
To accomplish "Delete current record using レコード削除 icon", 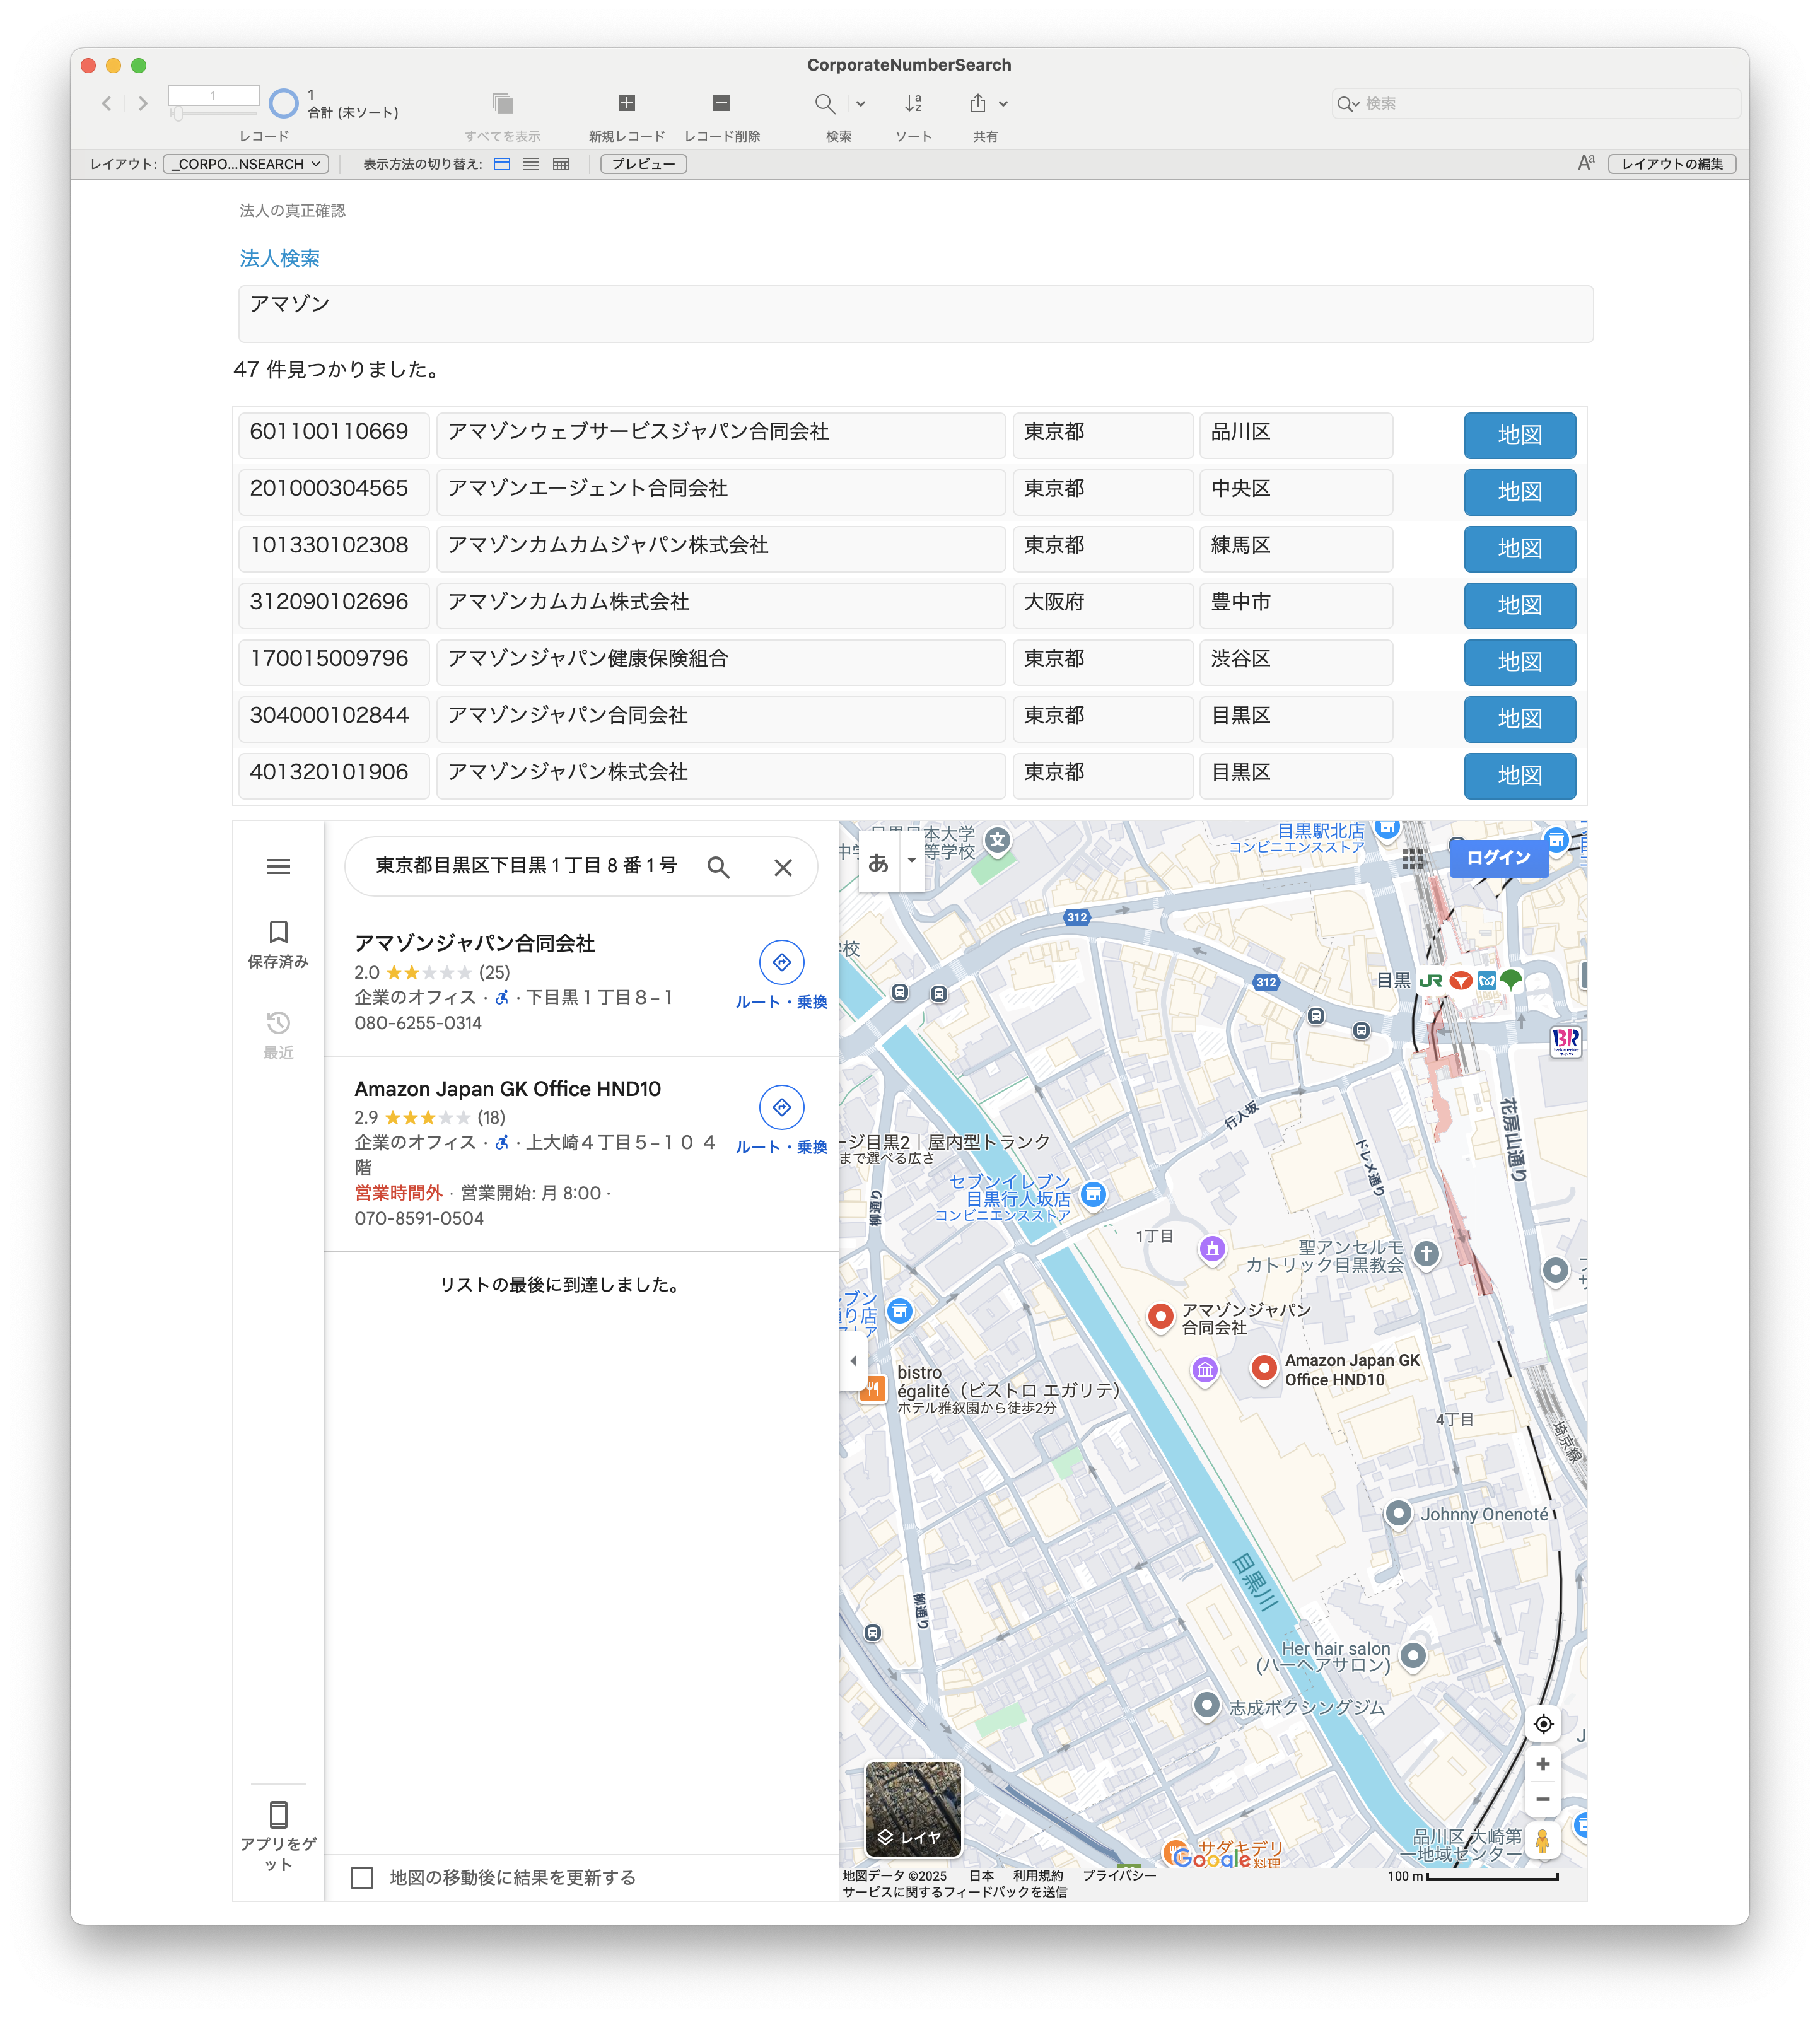I will coord(721,103).
